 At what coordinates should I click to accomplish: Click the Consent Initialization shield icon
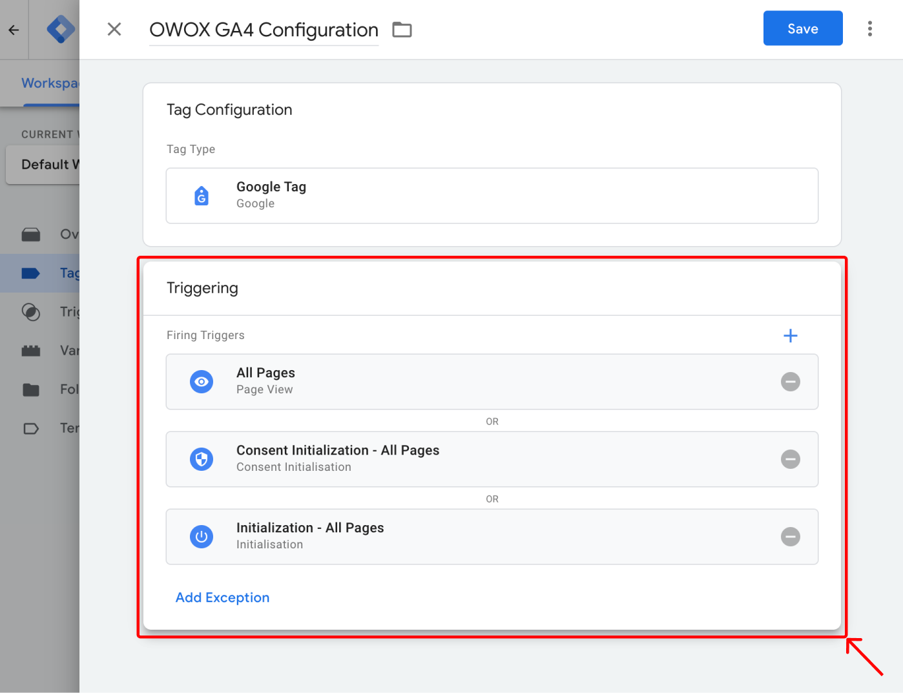(x=202, y=459)
